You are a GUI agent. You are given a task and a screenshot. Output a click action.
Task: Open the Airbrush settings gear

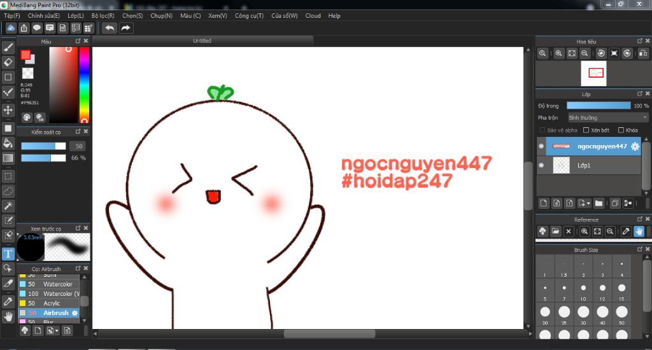[75, 312]
